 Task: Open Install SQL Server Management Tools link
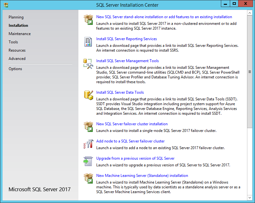coord(127,61)
